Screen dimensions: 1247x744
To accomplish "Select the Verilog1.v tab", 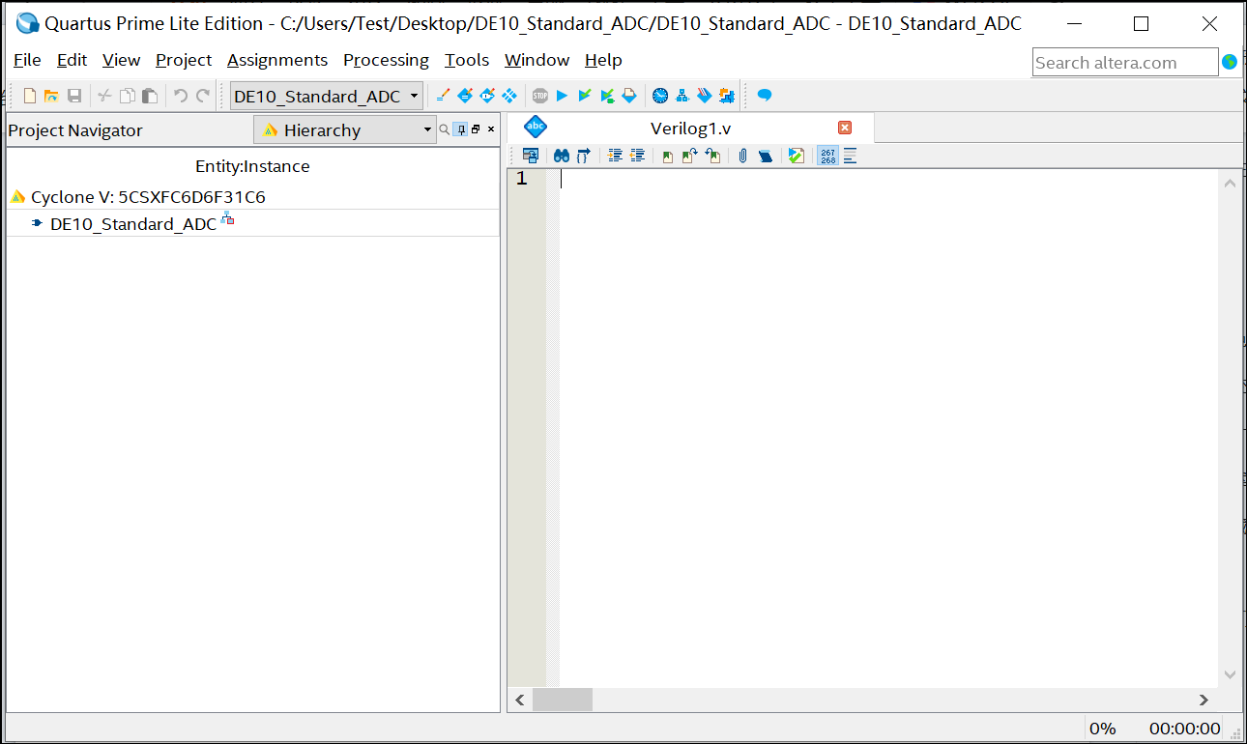I will [x=690, y=128].
